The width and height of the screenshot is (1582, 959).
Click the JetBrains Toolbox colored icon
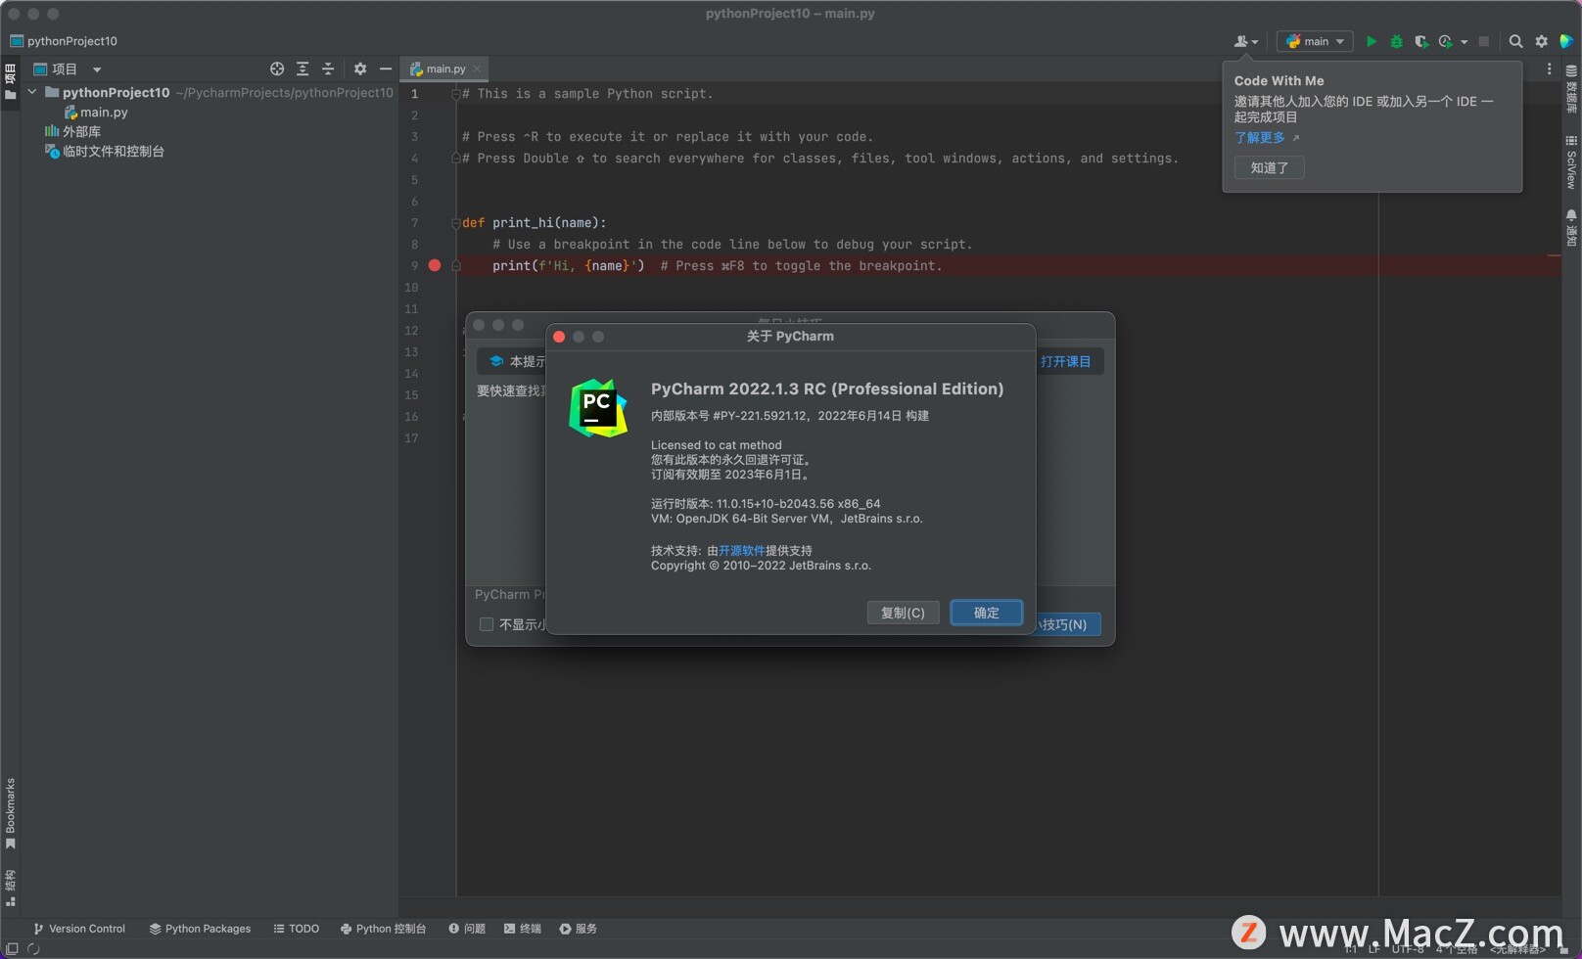(1566, 41)
